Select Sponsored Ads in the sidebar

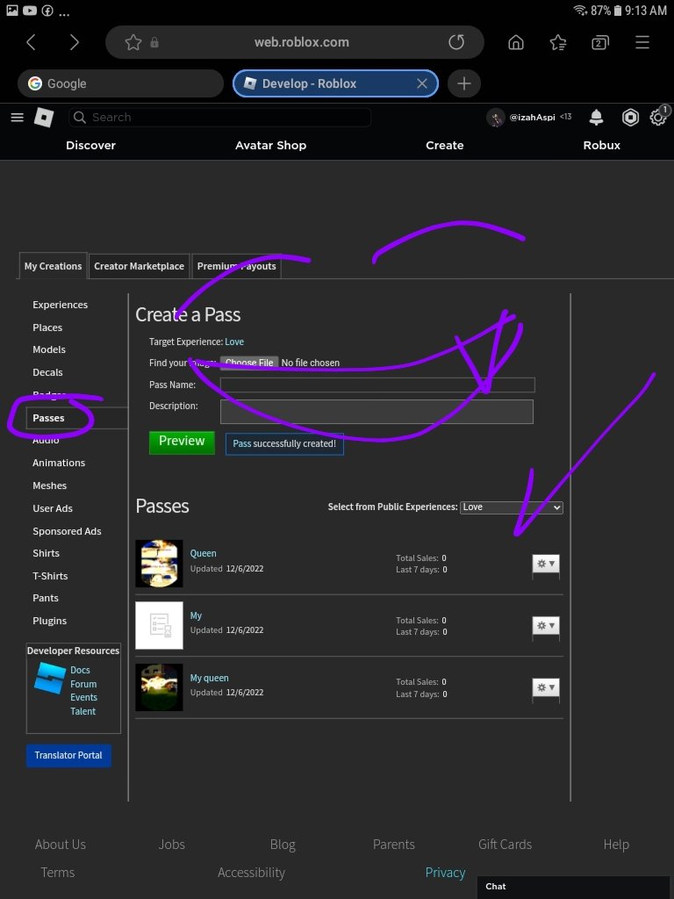67,531
